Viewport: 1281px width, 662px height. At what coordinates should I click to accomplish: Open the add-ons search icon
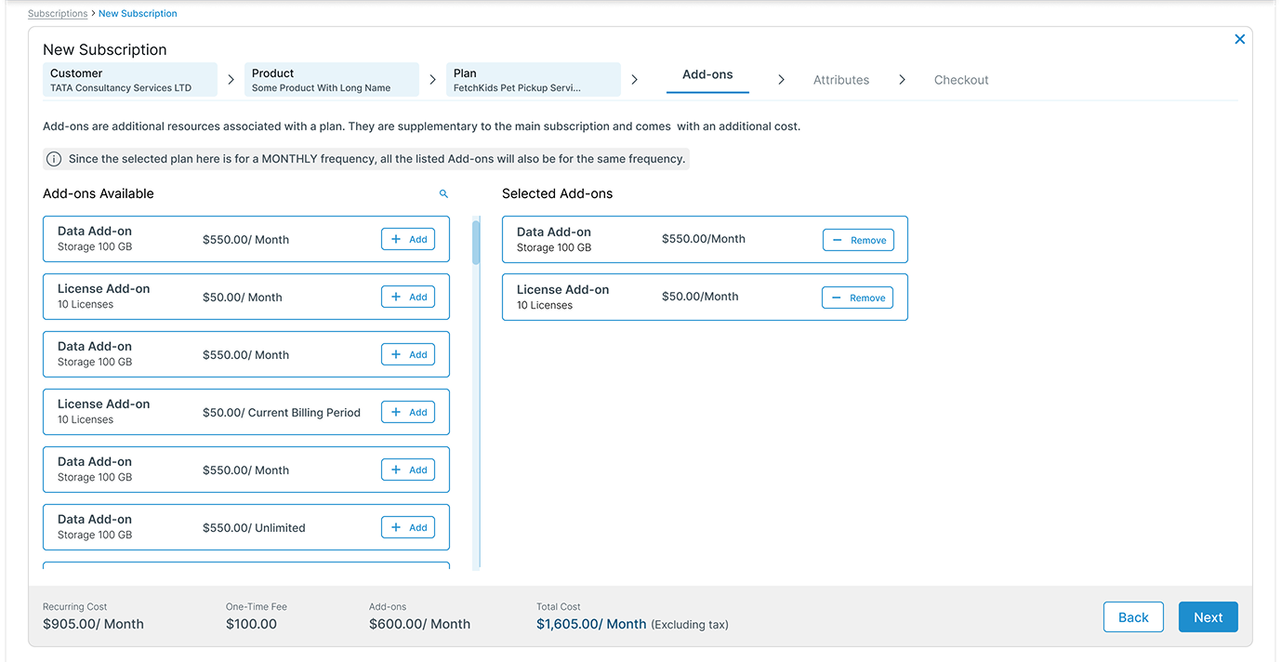(443, 193)
